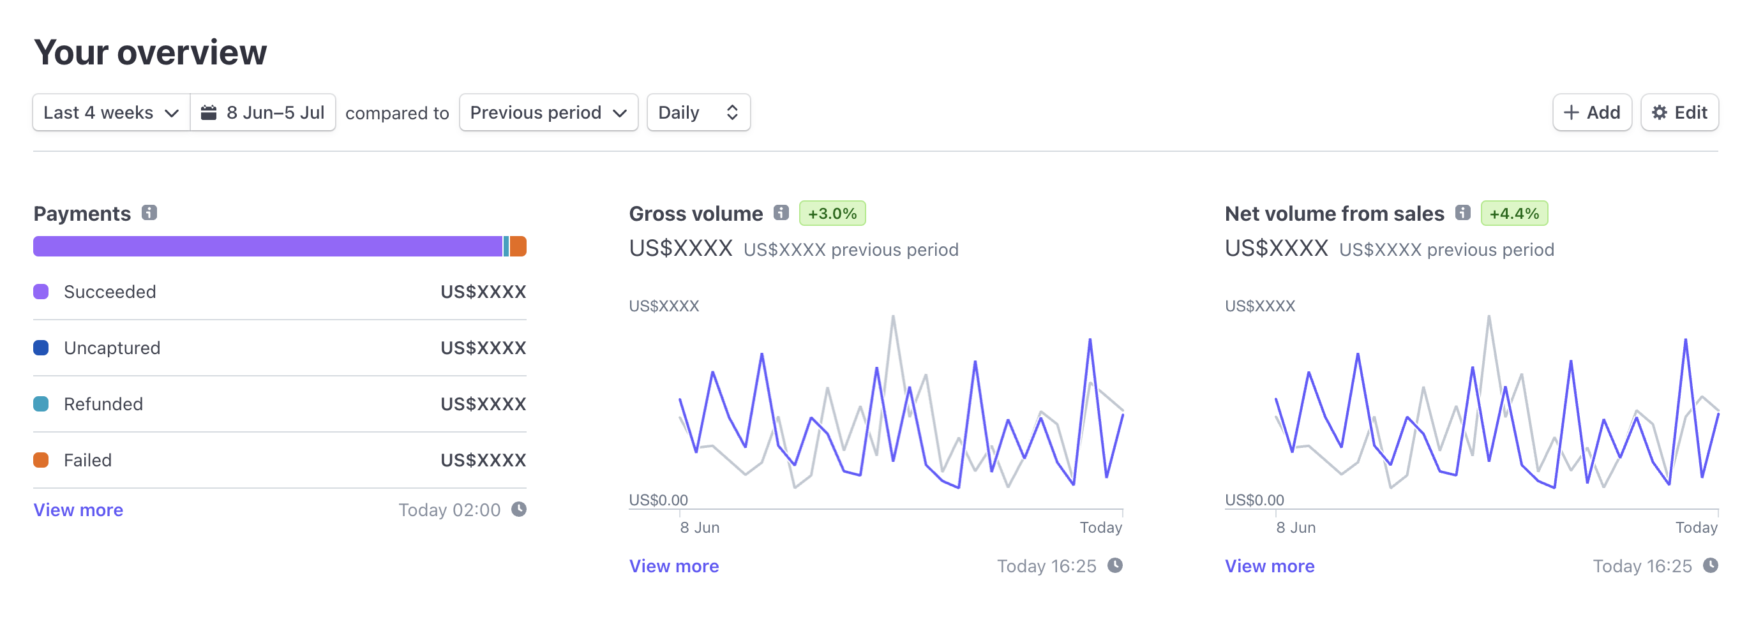The image size is (1763, 638).
Task: Click the Failed orange legend swatch
Action: tap(41, 459)
